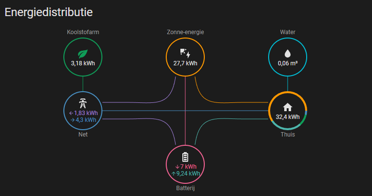The image size is (372, 196).
Task: Select the 27,7 kWh solar production value
Action: (185, 63)
